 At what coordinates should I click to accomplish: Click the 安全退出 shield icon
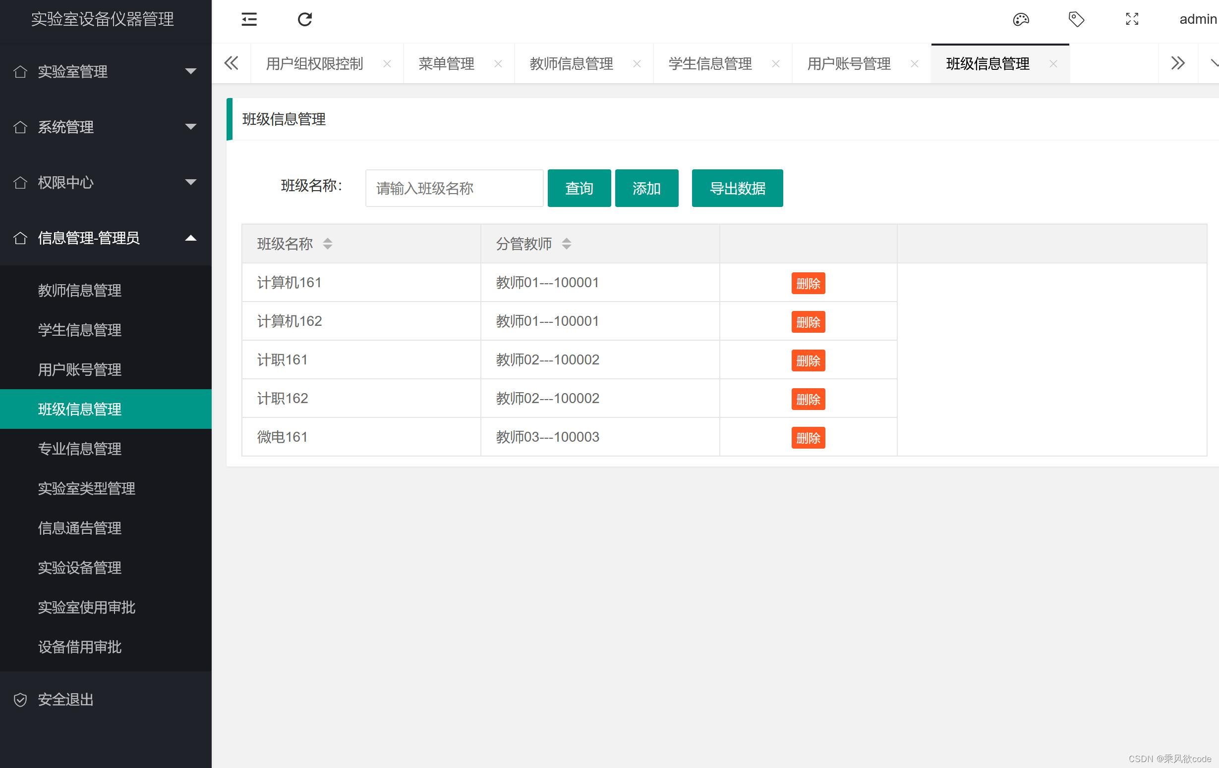[x=20, y=700]
